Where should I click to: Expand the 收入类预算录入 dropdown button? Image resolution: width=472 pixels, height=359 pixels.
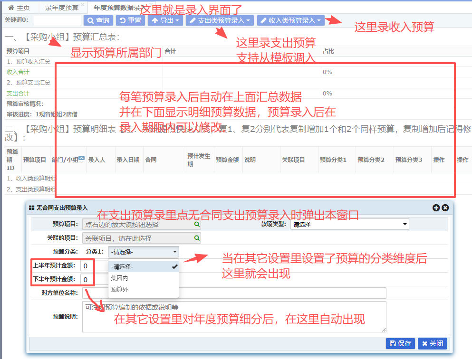(291, 20)
